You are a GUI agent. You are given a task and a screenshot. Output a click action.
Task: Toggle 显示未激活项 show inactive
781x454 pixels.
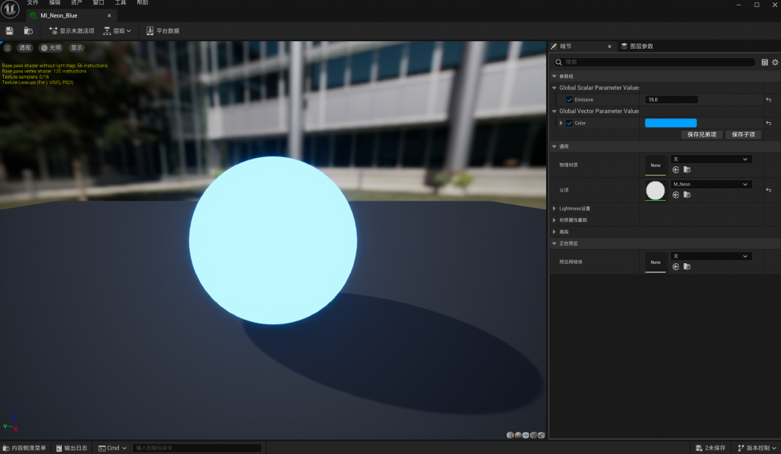click(x=72, y=31)
